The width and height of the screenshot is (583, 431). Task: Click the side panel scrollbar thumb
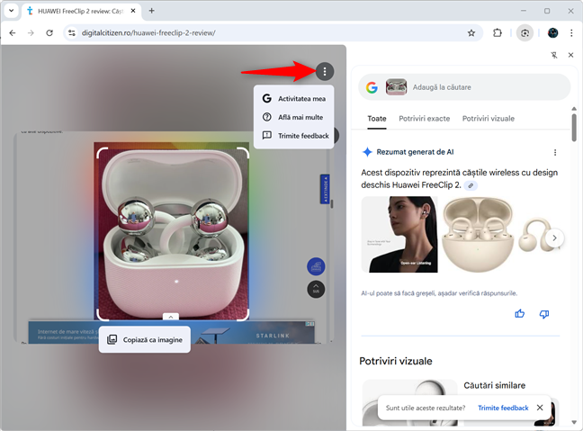pyautogui.click(x=574, y=127)
